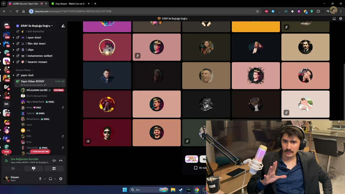Jump to new mention via '1 YENİ BAHSETME'
The width and height of the screenshot is (345, 194).
click(x=40, y=152)
